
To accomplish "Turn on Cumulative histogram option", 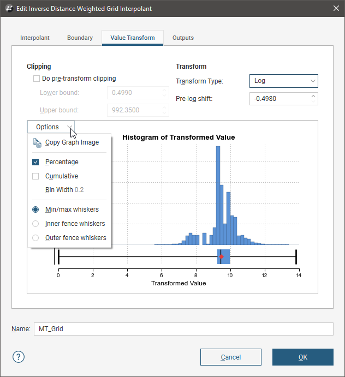I will pos(35,176).
